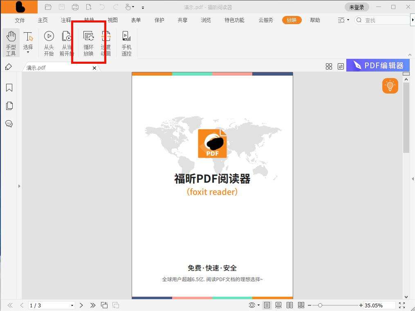This screenshot has height=311, width=415.
Task: Open the 文件 menu
Action: (20, 20)
